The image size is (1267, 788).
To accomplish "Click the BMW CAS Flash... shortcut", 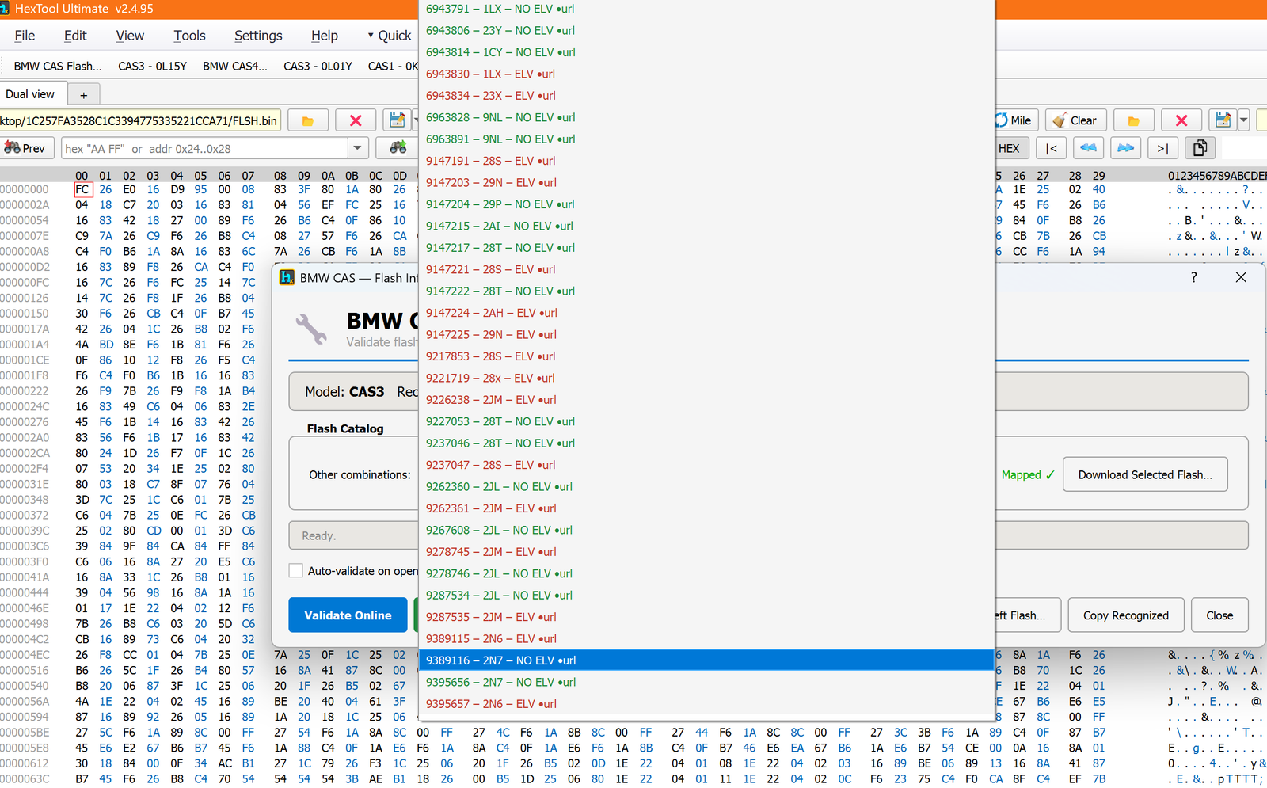I will click(x=58, y=66).
